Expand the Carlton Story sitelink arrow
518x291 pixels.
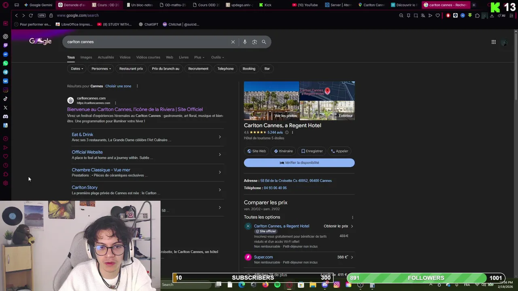click(x=220, y=190)
